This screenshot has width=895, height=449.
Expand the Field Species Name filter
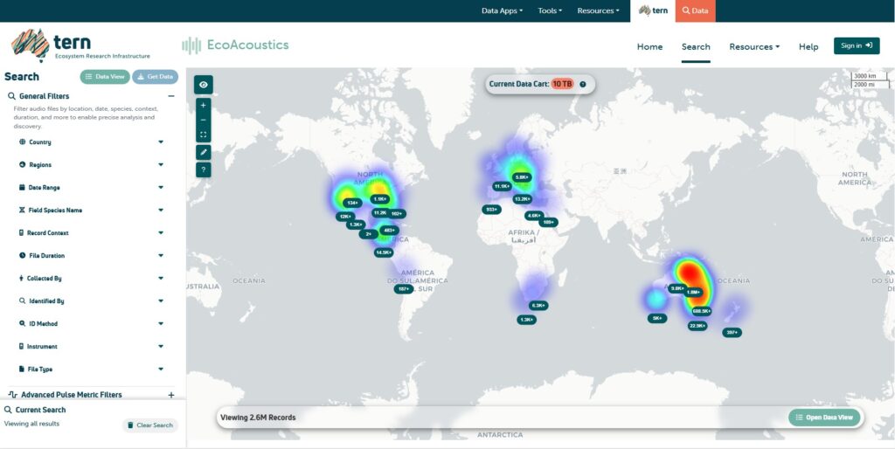point(161,211)
